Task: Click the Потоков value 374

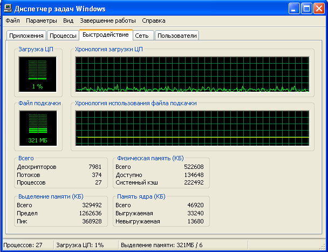Action: [97, 175]
